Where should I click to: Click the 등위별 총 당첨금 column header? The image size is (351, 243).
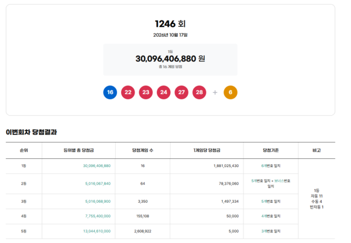(x=78, y=150)
